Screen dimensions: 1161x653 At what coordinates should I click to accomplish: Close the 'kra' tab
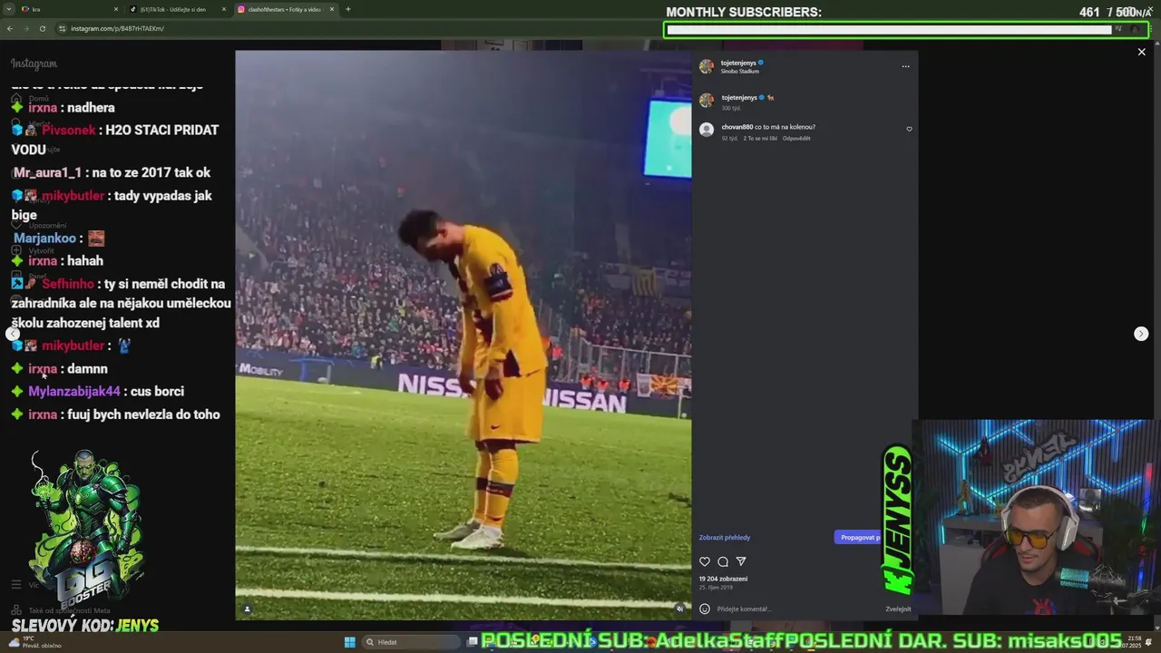(x=116, y=9)
